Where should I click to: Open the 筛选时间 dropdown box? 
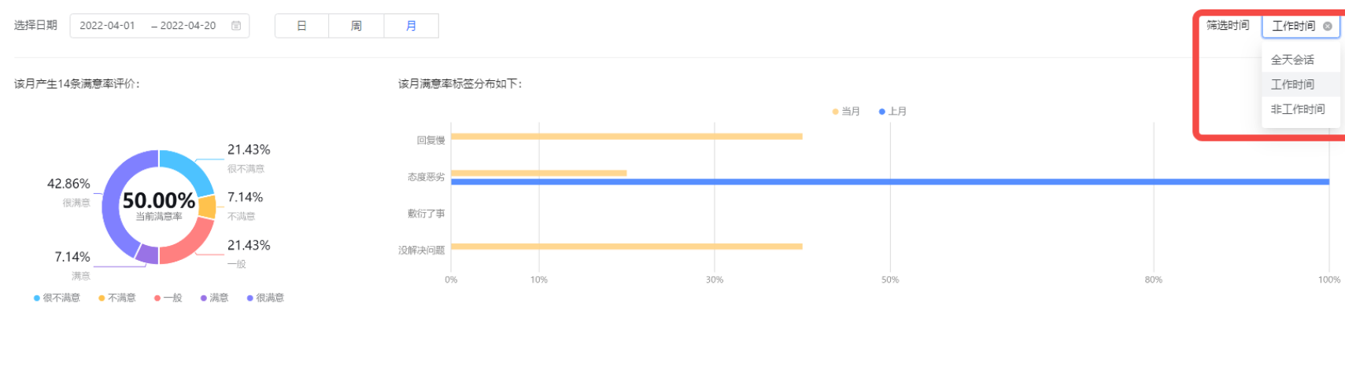1293,26
